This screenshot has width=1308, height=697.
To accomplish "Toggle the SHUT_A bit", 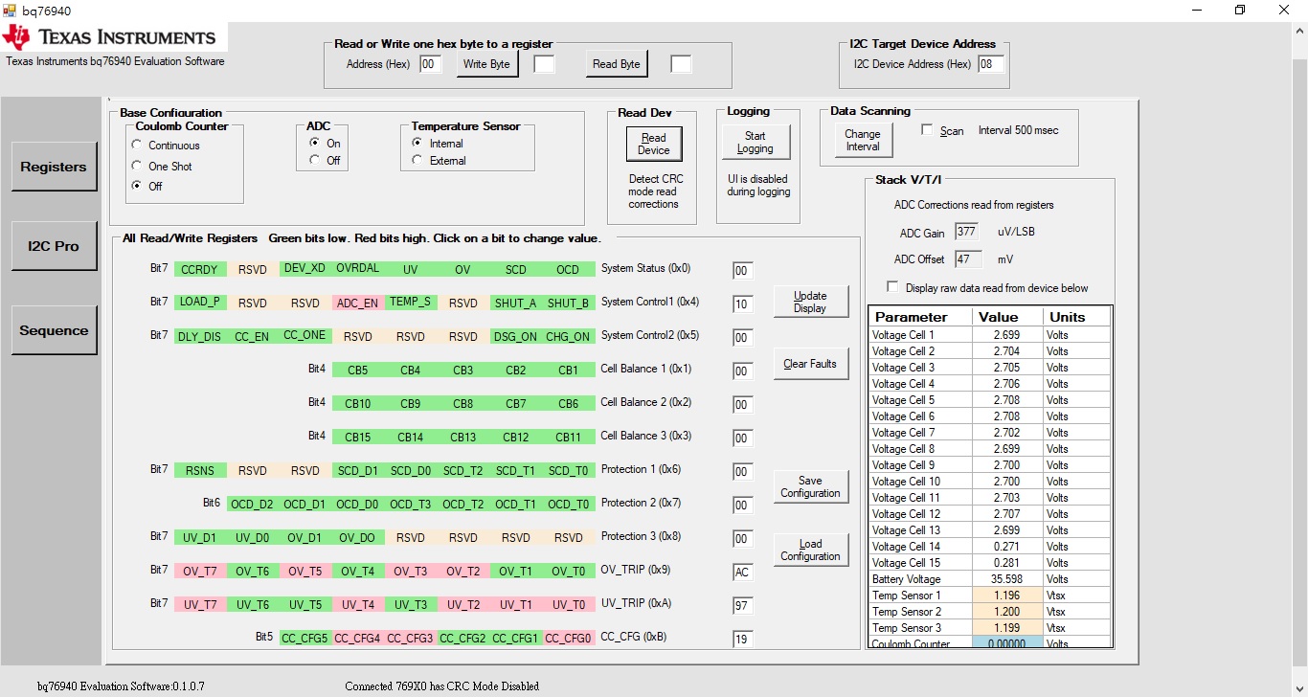I will click(x=515, y=303).
